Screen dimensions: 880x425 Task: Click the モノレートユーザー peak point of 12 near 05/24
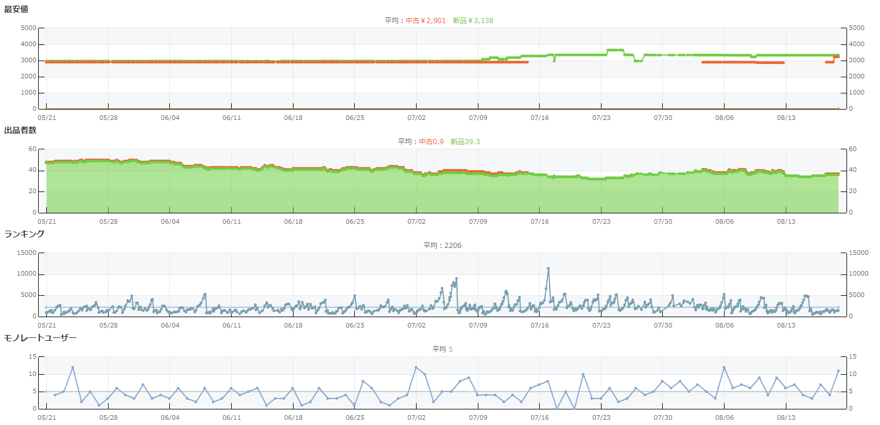[73, 367]
